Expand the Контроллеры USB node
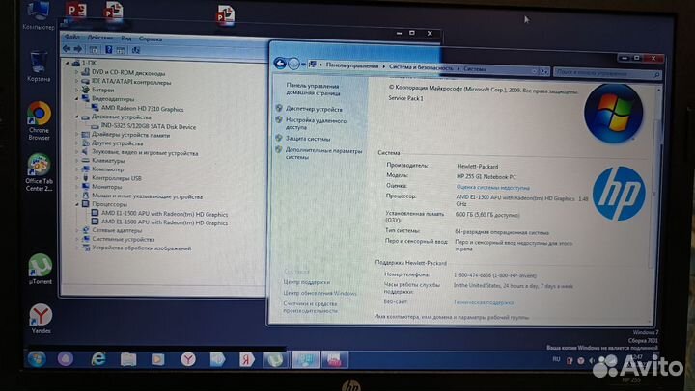 77,178
